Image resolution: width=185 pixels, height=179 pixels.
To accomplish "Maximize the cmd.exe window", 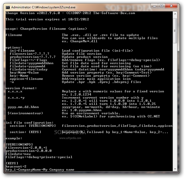I will (162, 6).
